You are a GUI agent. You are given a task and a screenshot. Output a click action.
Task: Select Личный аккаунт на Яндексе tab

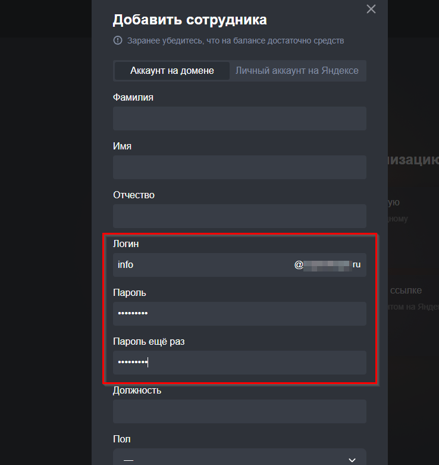point(297,70)
